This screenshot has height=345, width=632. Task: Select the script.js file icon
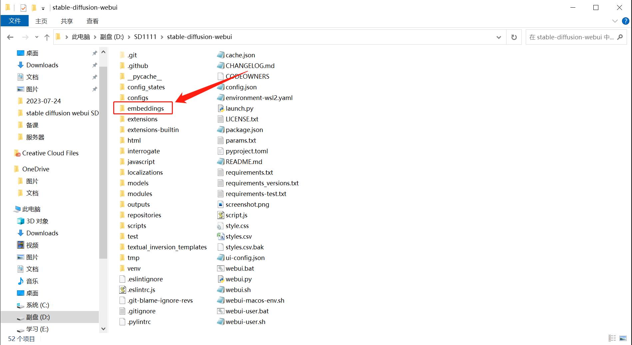[220, 215]
